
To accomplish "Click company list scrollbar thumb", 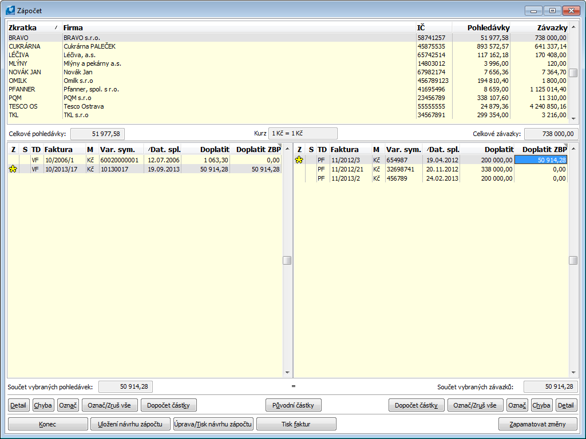I will [x=573, y=73].
